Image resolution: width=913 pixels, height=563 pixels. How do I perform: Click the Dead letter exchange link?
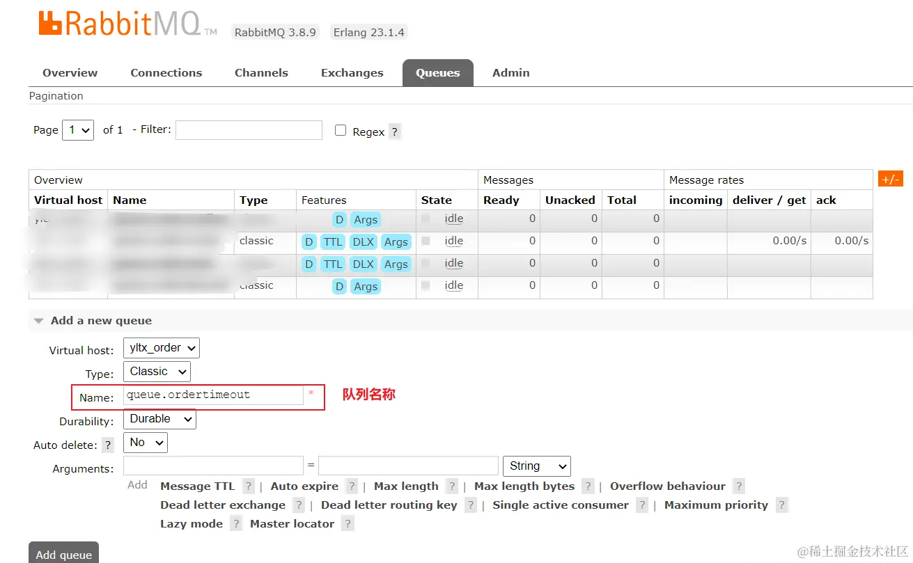[223, 505]
